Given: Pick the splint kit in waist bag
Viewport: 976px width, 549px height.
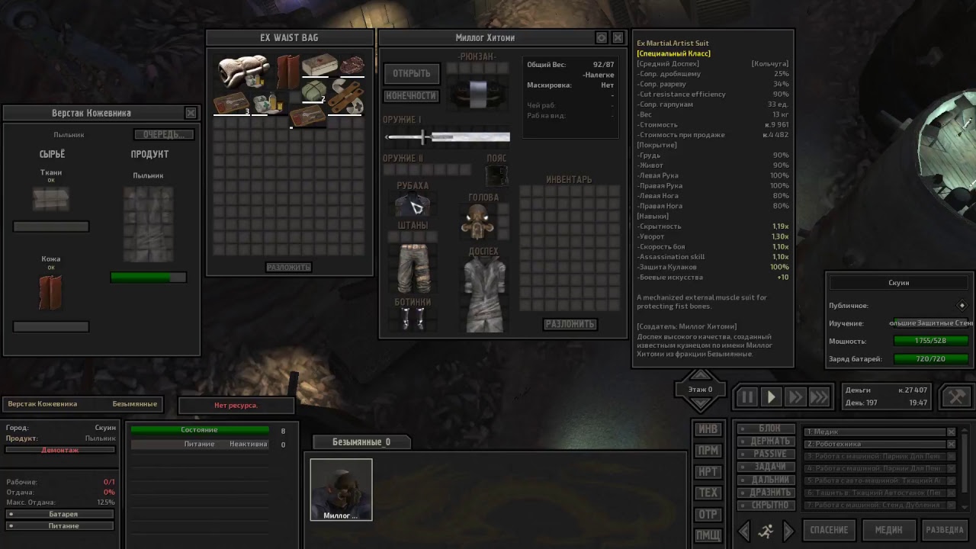Looking at the screenshot, I should [x=345, y=98].
